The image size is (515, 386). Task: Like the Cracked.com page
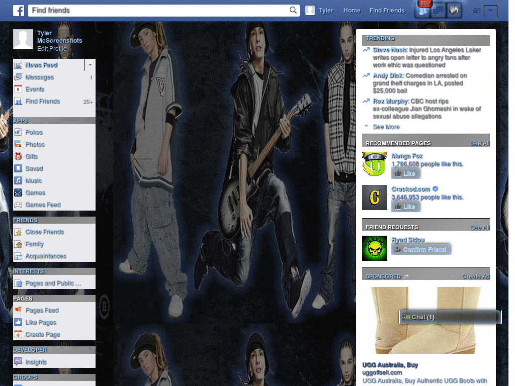tap(406, 207)
